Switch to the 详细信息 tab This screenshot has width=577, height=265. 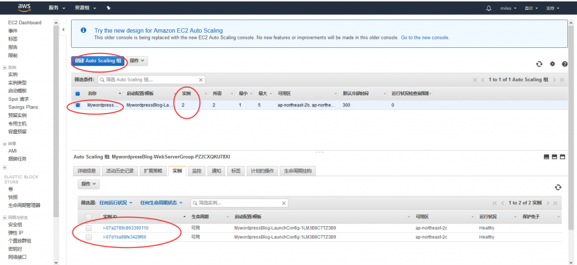click(86, 171)
